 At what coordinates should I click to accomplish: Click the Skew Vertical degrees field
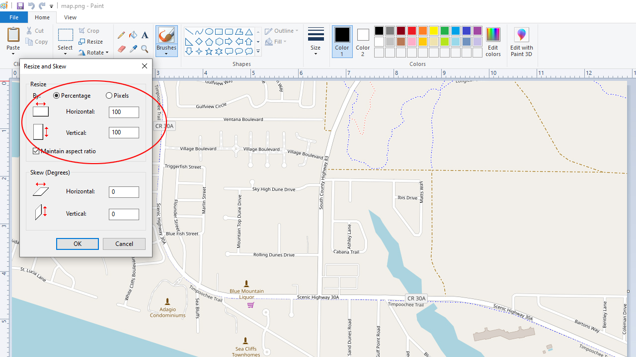124,214
